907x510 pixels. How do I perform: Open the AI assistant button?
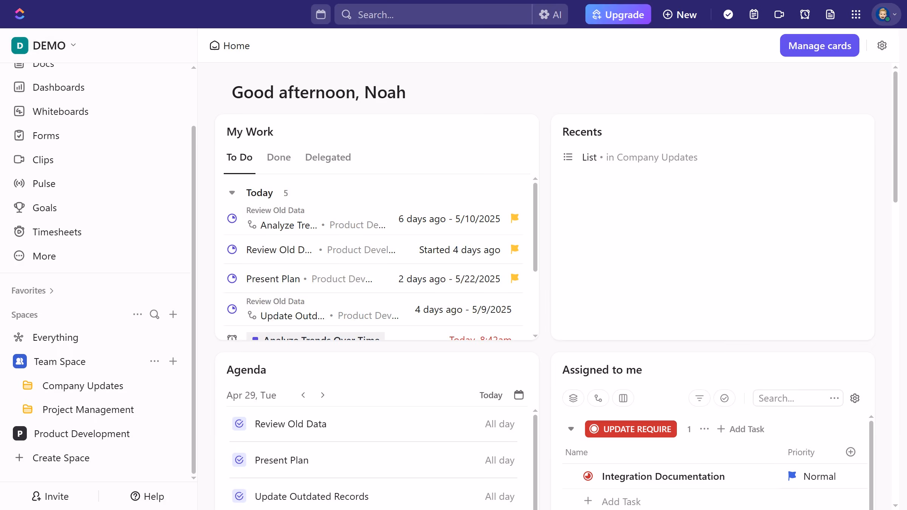(x=550, y=14)
